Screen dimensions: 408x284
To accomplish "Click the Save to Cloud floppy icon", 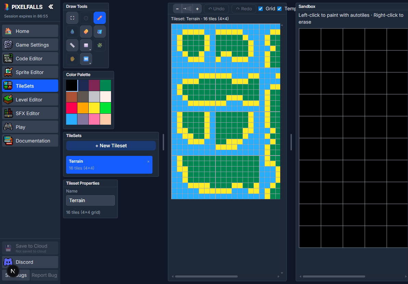I will coord(8,248).
